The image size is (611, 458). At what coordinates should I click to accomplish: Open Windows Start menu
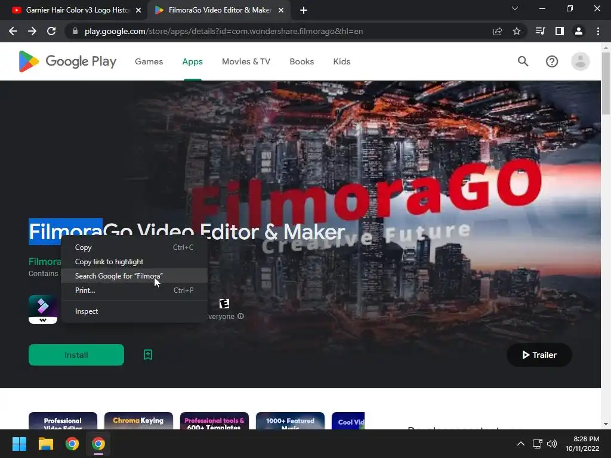[19, 444]
